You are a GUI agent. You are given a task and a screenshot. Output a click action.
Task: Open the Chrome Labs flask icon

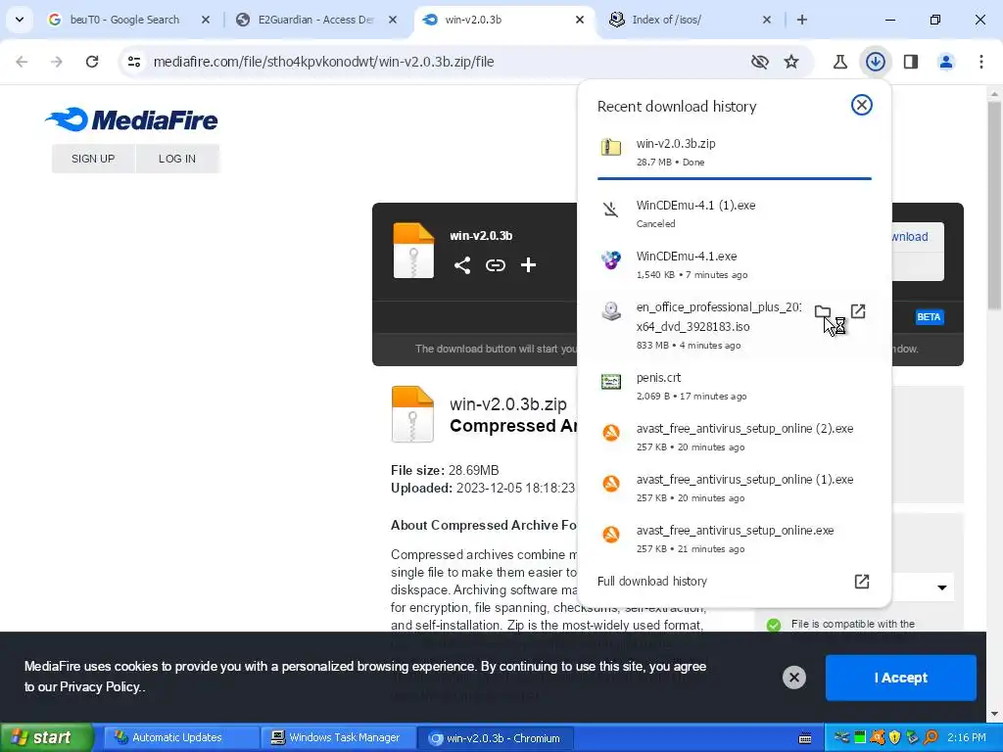[x=839, y=62]
